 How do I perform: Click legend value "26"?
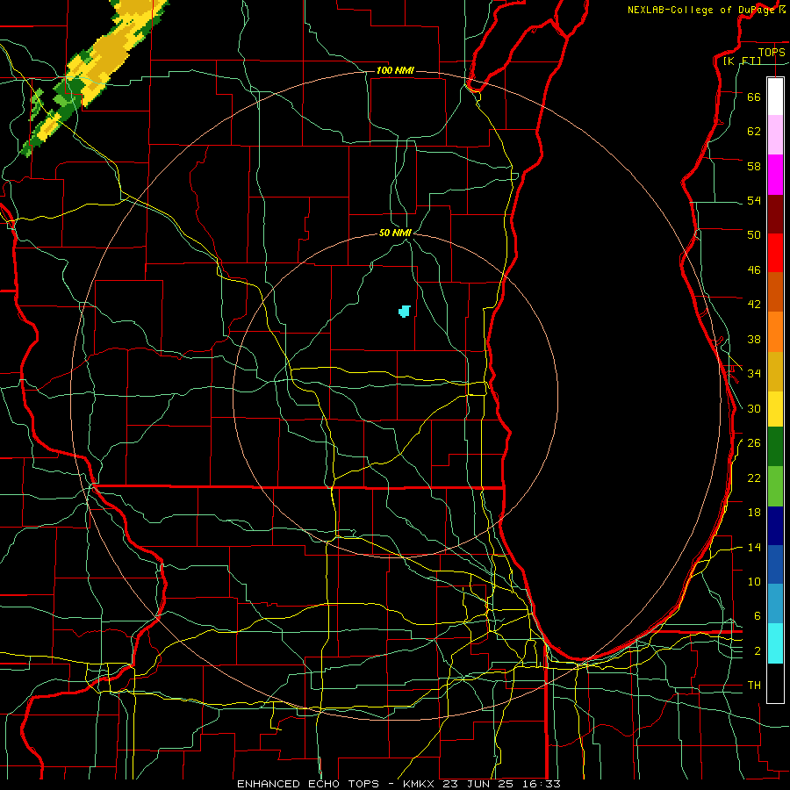pos(754,443)
